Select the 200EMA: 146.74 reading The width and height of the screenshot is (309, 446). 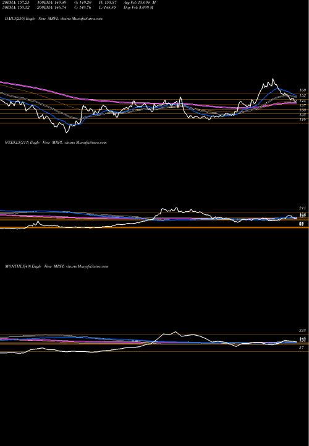coord(52,7)
